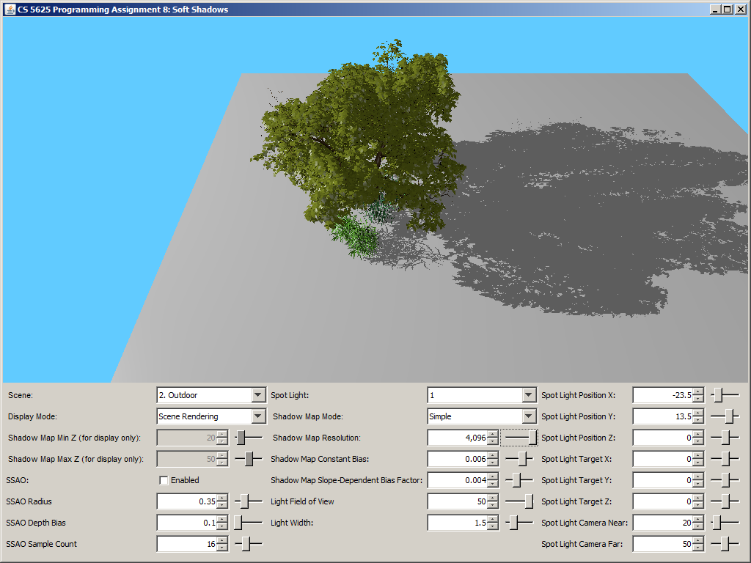Decrease SSAO Depth Bias with down arrow

pyautogui.click(x=222, y=527)
